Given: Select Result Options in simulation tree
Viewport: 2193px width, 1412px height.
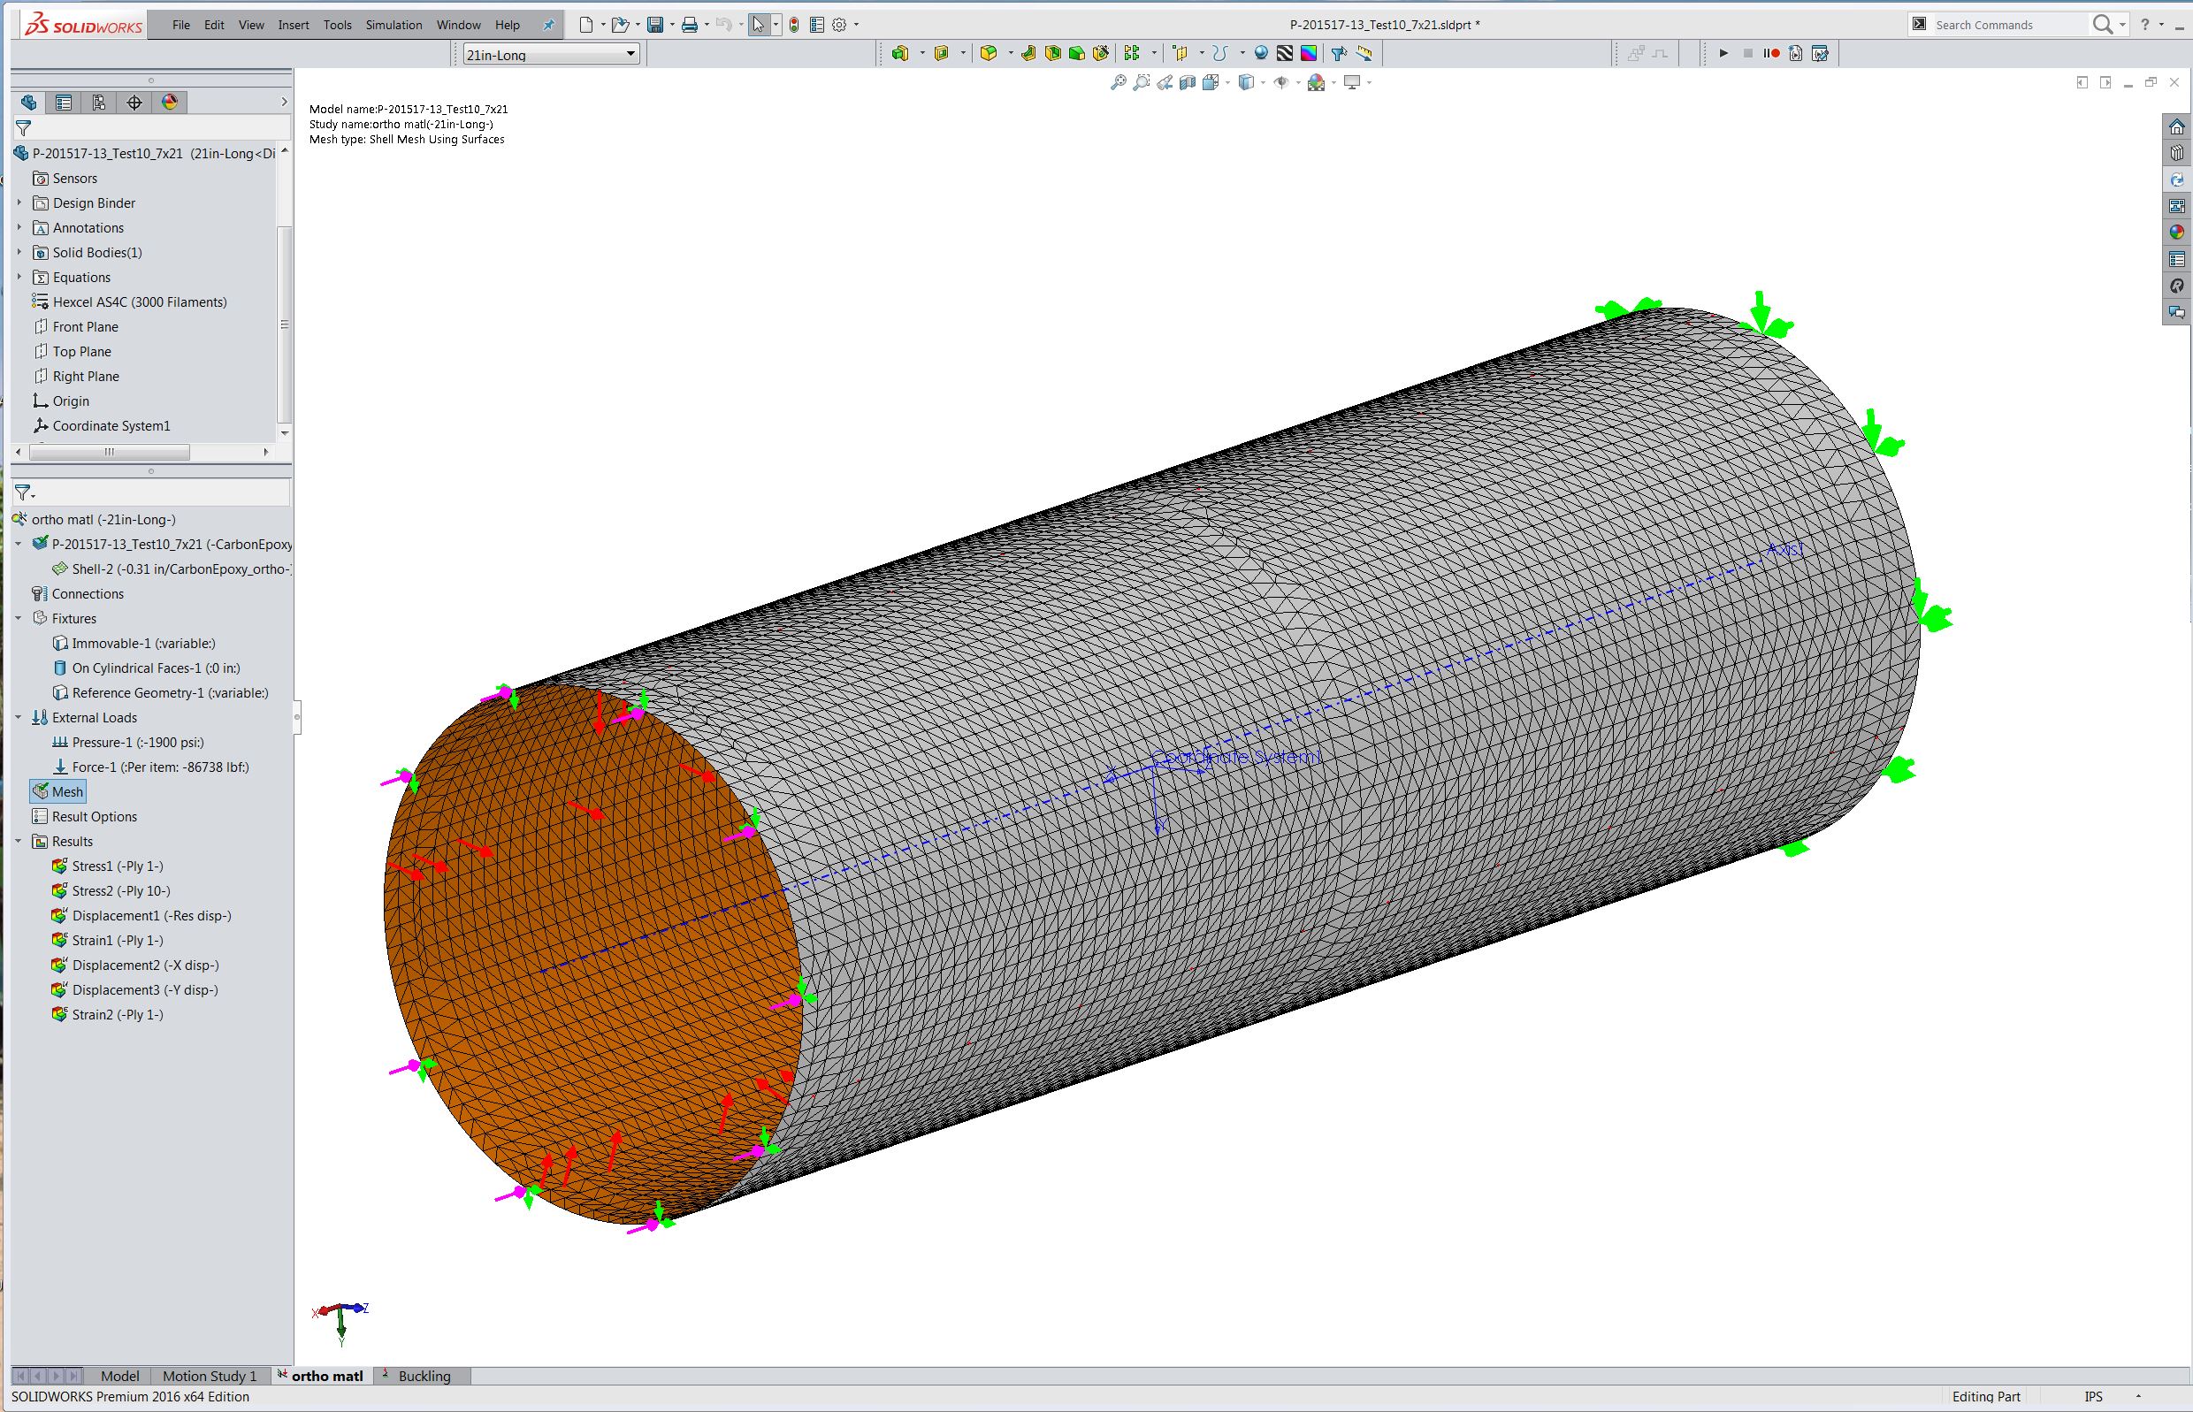Looking at the screenshot, I should [84, 816].
